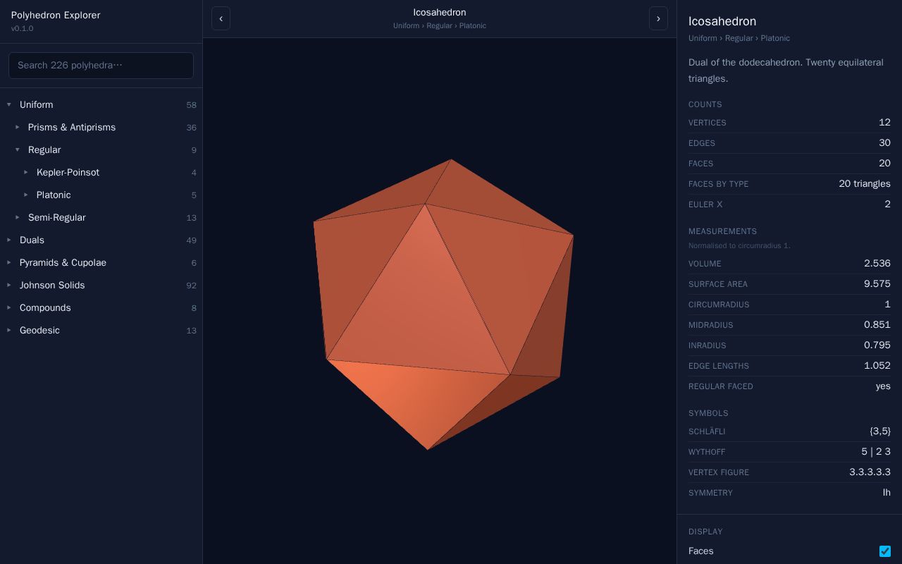Select Prisms & Antiprisms in the tree

click(72, 128)
